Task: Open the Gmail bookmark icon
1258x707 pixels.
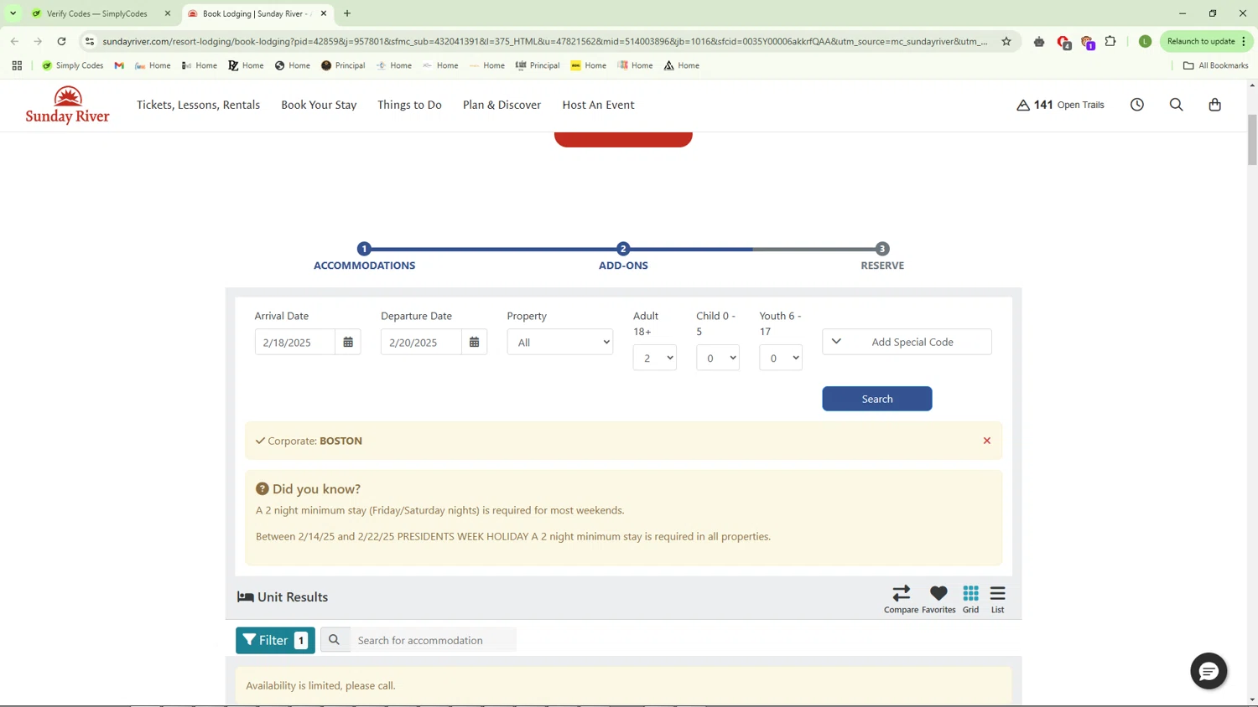Action: 119,65
